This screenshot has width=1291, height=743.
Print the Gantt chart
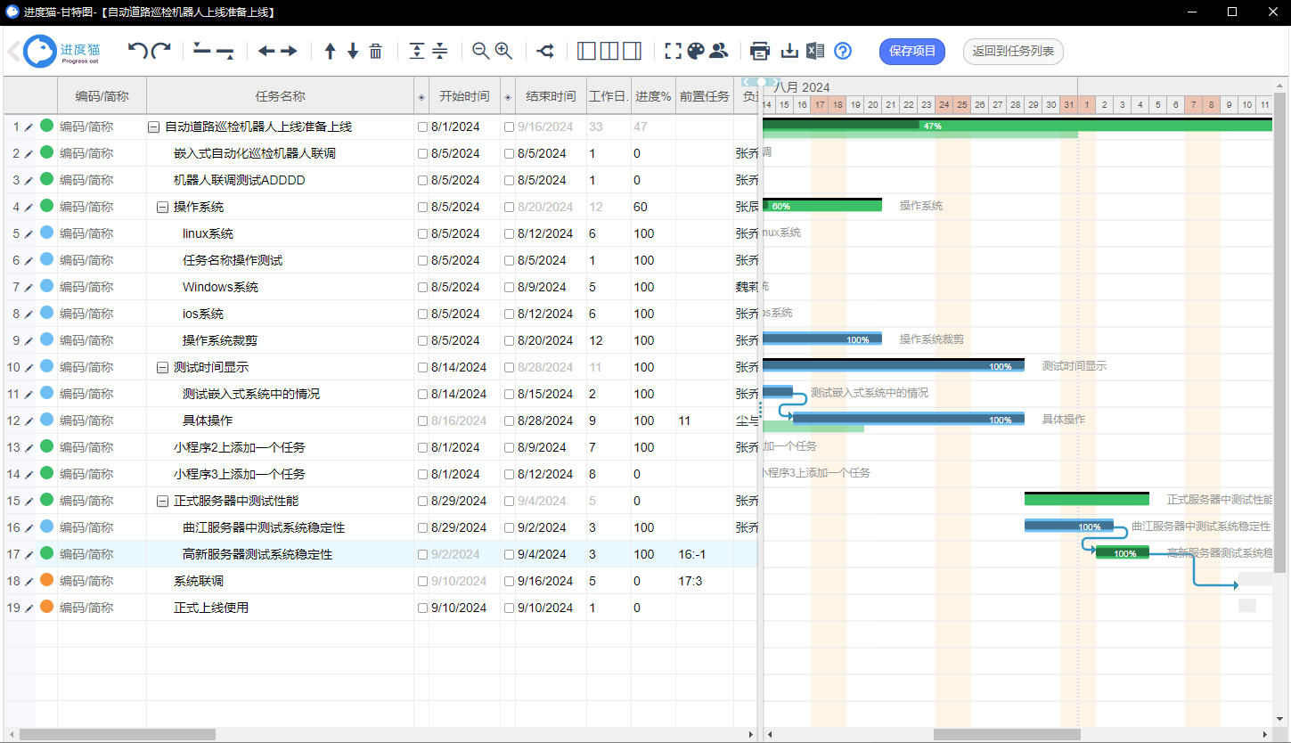click(x=760, y=51)
